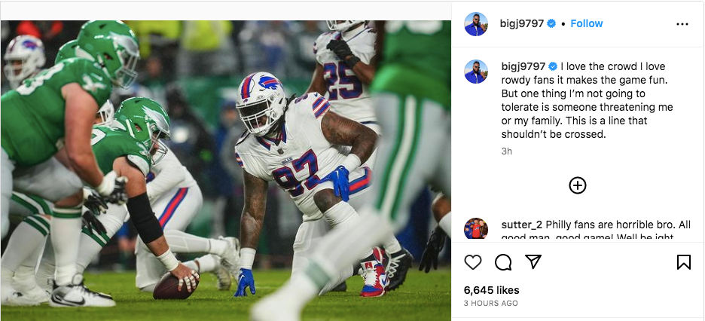Open bigj9797 profile picture in header

(476, 24)
